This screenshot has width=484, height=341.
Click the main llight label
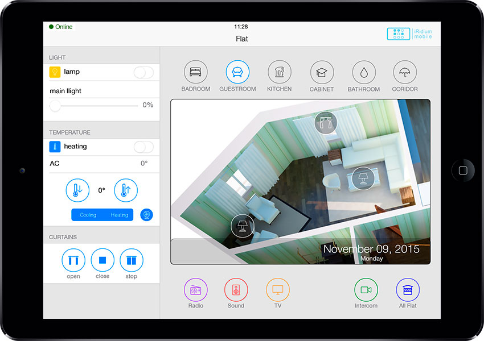tap(65, 91)
